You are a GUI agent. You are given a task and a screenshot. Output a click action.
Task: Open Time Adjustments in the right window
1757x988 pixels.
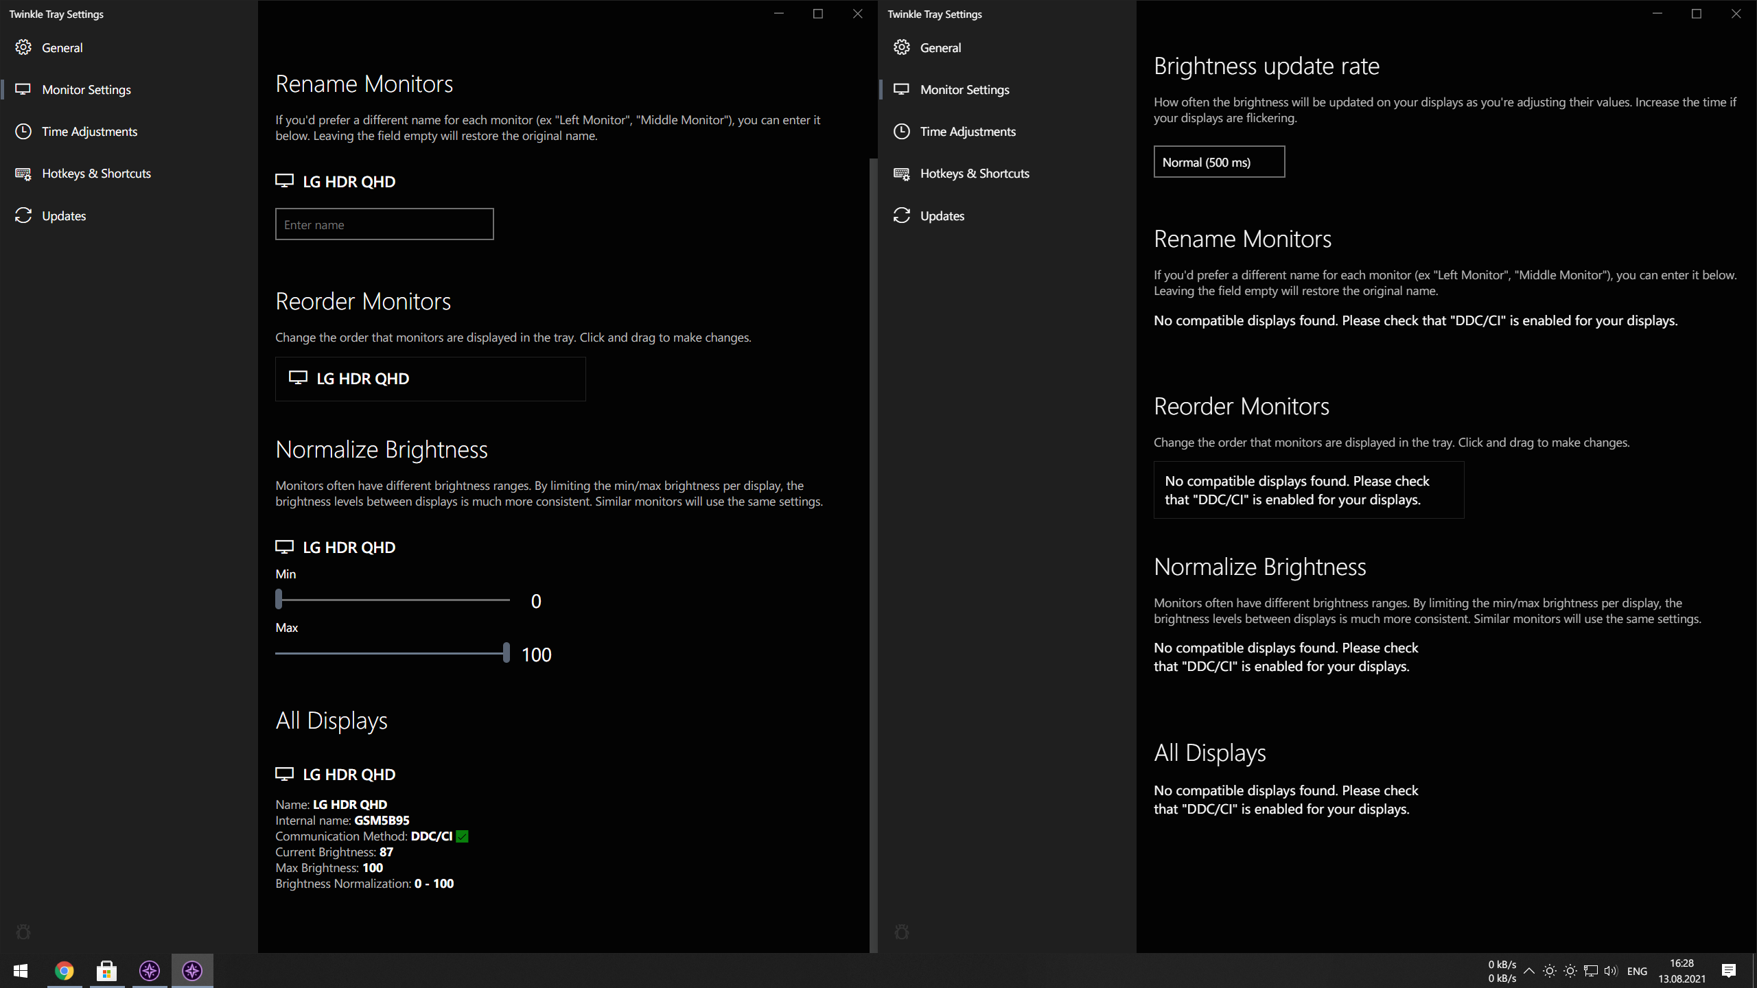968,131
